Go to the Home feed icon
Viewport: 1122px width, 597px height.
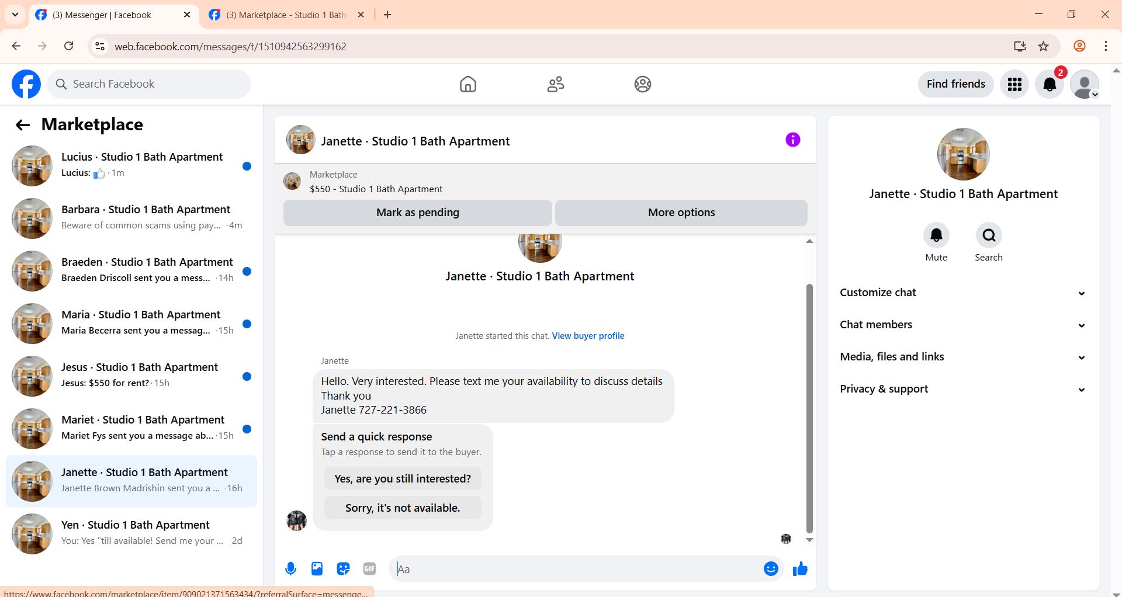tap(468, 84)
